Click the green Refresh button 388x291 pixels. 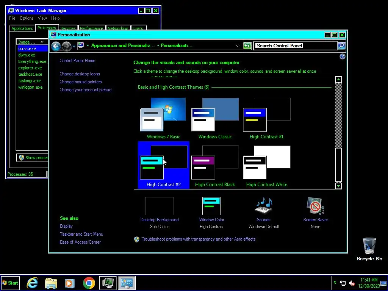pos(247,46)
